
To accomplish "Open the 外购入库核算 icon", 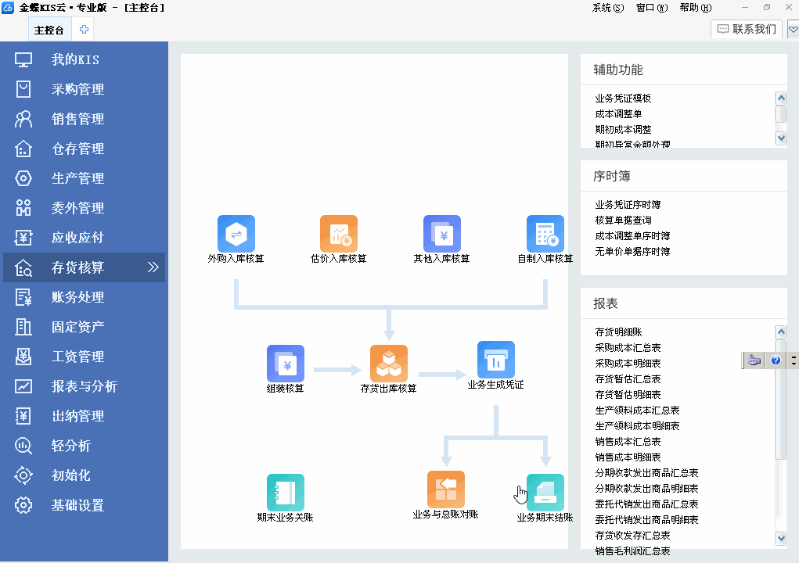I will coord(236,234).
